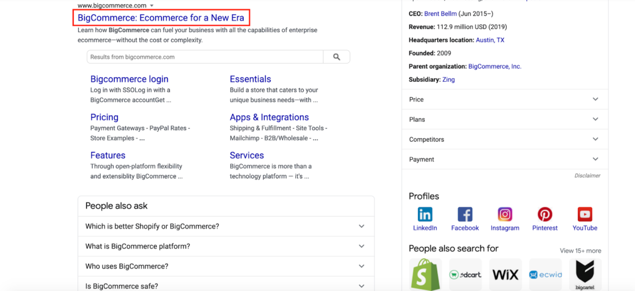Click the 'People also search for' heading
Screen dimensions: 635x291
click(453, 248)
